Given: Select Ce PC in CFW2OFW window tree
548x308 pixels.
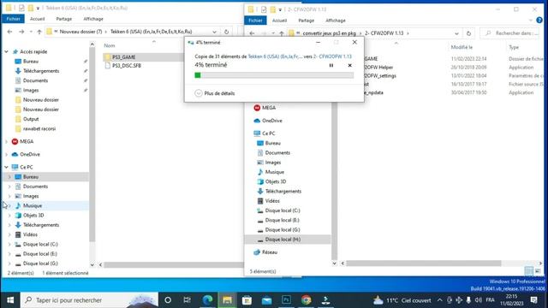Looking at the screenshot, I should tap(268, 133).
